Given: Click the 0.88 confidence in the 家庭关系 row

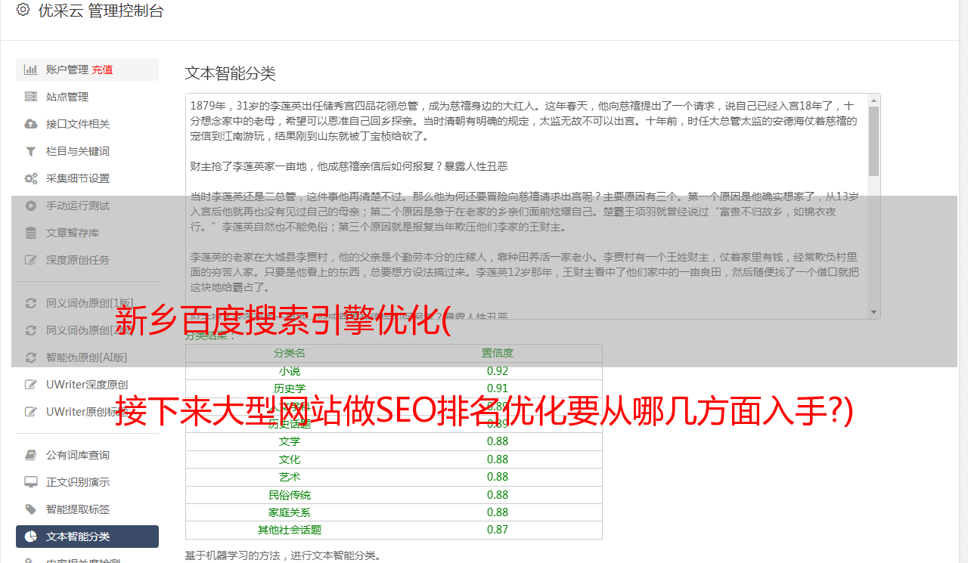Looking at the screenshot, I should pyautogui.click(x=498, y=512).
